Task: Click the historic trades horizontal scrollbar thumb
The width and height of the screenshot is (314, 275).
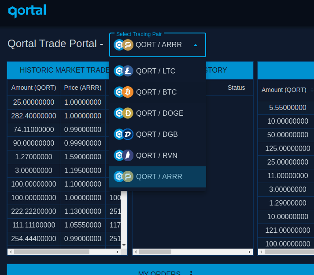Action: (52, 252)
